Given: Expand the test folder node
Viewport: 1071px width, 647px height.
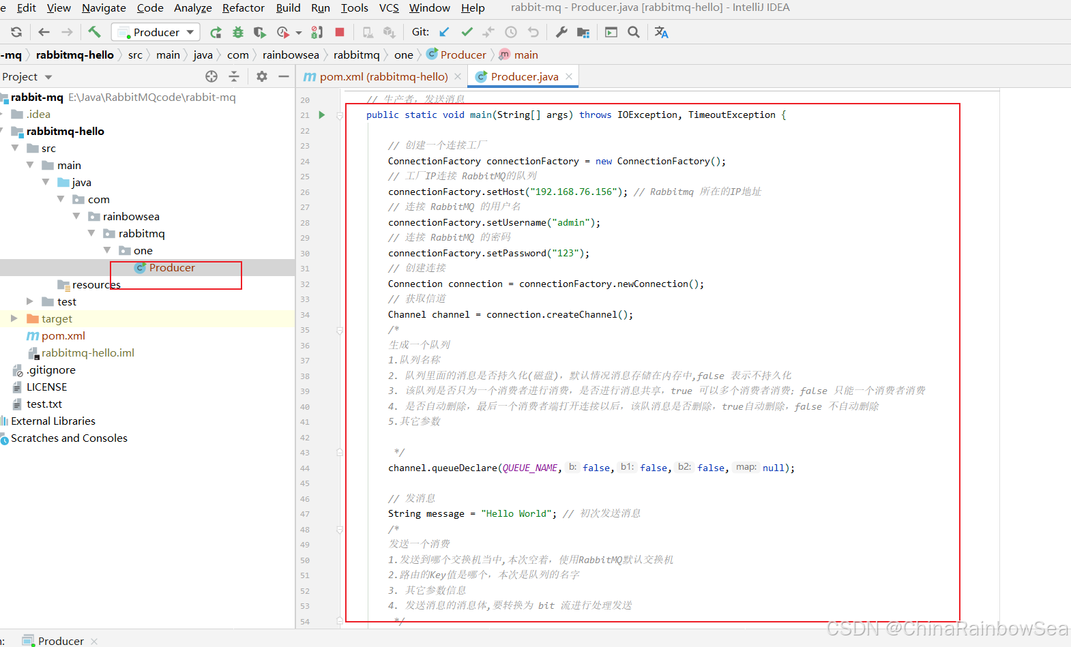Looking at the screenshot, I should (29, 301).
